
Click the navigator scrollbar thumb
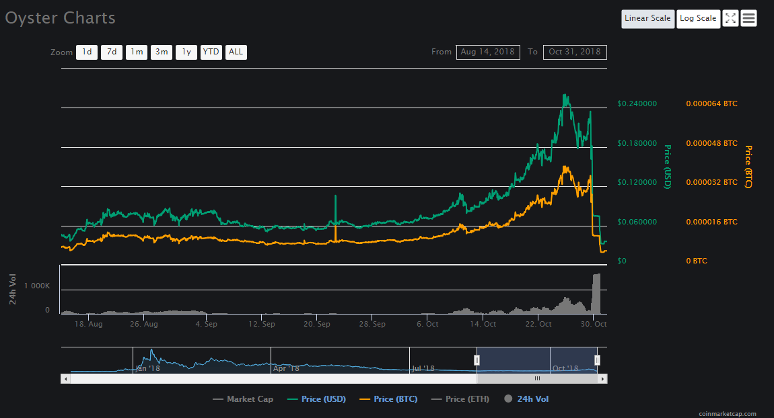tap(537, 378)
